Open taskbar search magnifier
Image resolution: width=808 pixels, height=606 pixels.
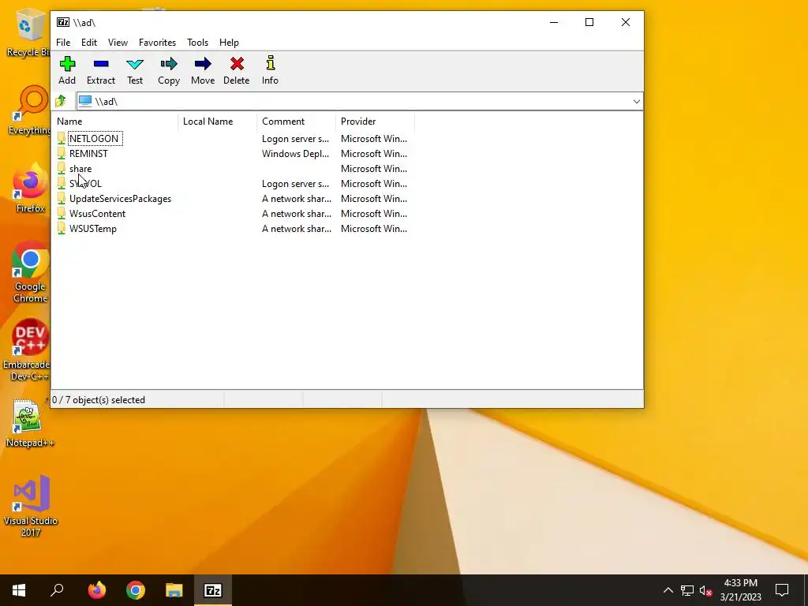[x=57, y=590]
